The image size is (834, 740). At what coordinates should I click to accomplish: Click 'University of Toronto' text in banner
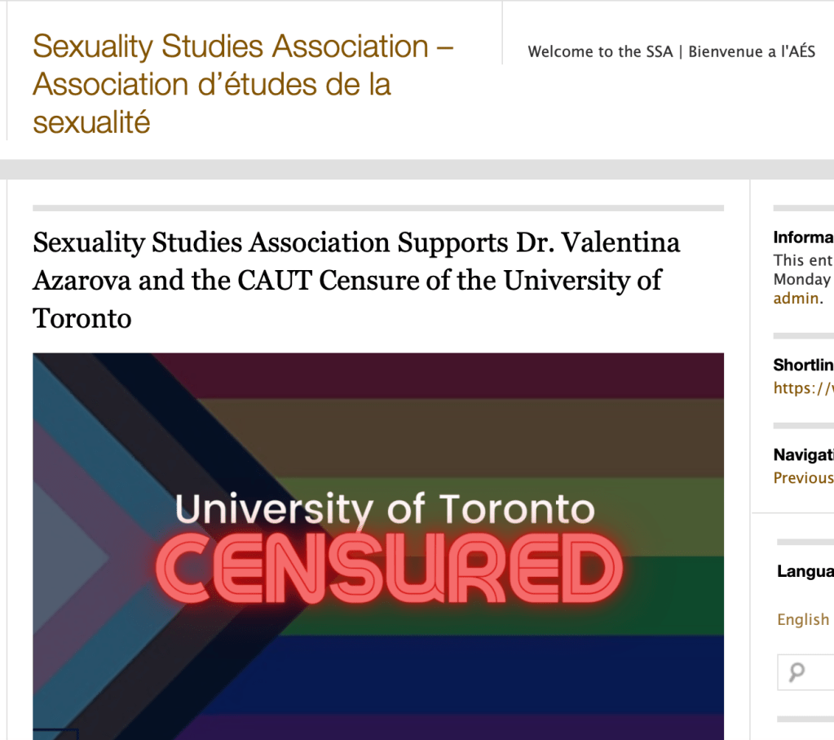pyautogui.click(x=385, y=510)
